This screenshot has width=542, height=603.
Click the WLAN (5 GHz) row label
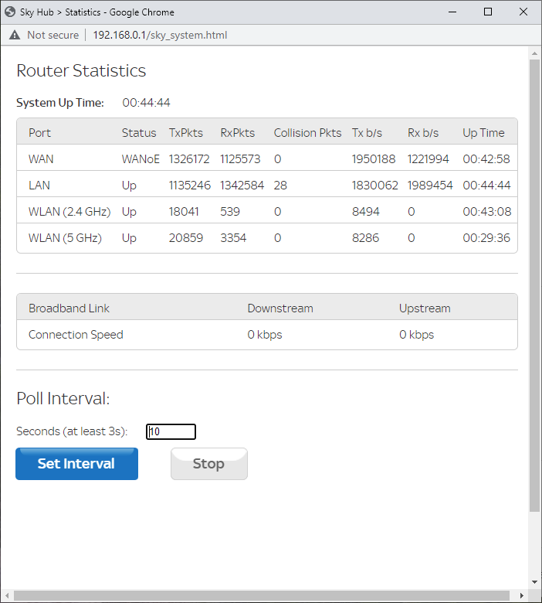pos(65,237)
